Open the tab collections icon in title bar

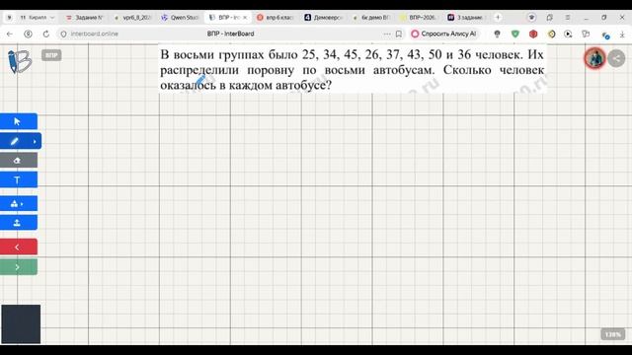(550, 18)
